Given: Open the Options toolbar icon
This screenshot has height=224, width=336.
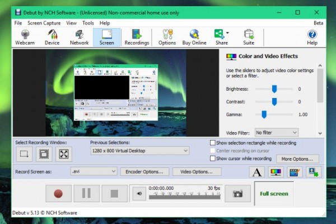Looking at the screenshot, I should coord(167,37).
